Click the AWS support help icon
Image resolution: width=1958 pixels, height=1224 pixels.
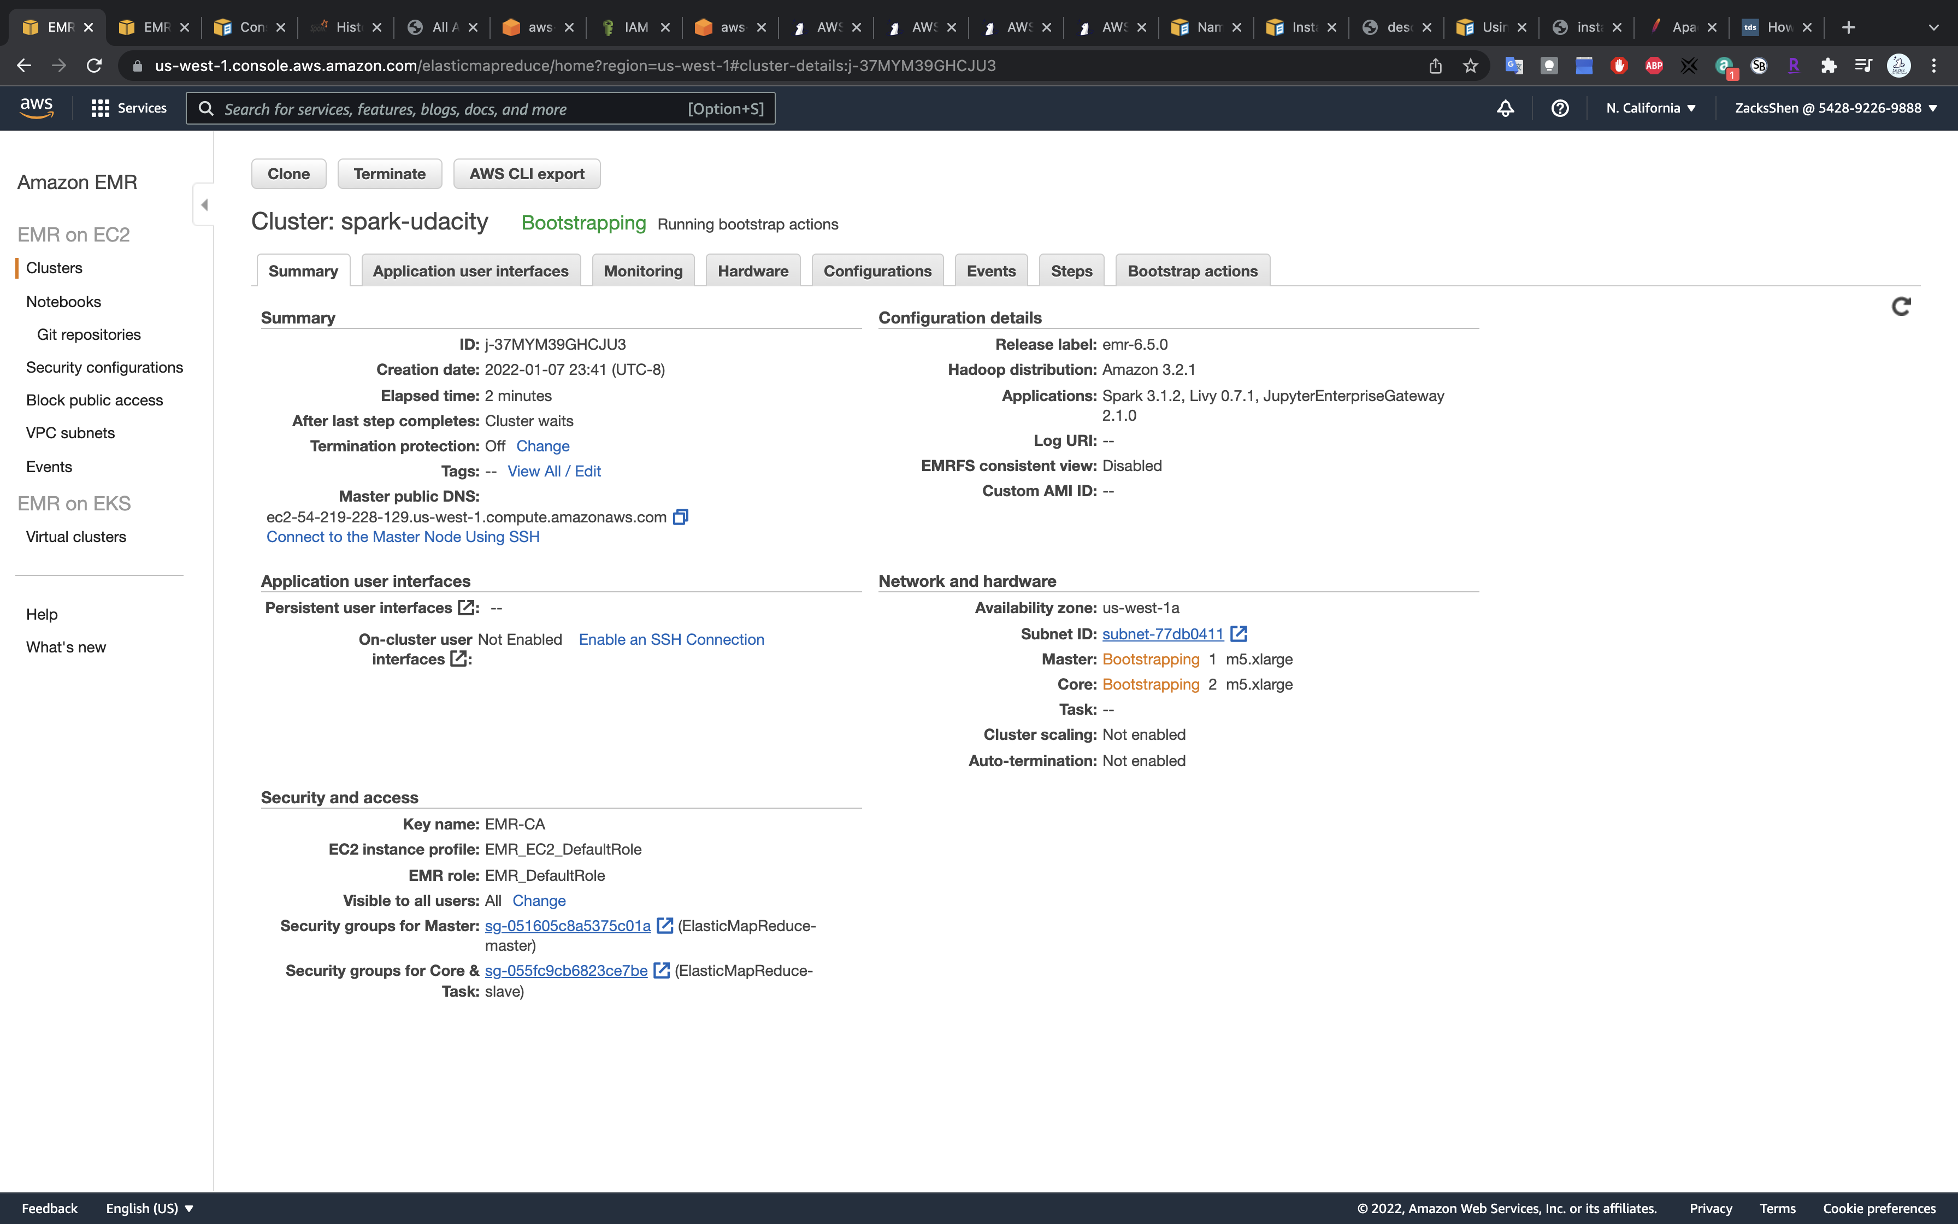tap(1560, 109)
